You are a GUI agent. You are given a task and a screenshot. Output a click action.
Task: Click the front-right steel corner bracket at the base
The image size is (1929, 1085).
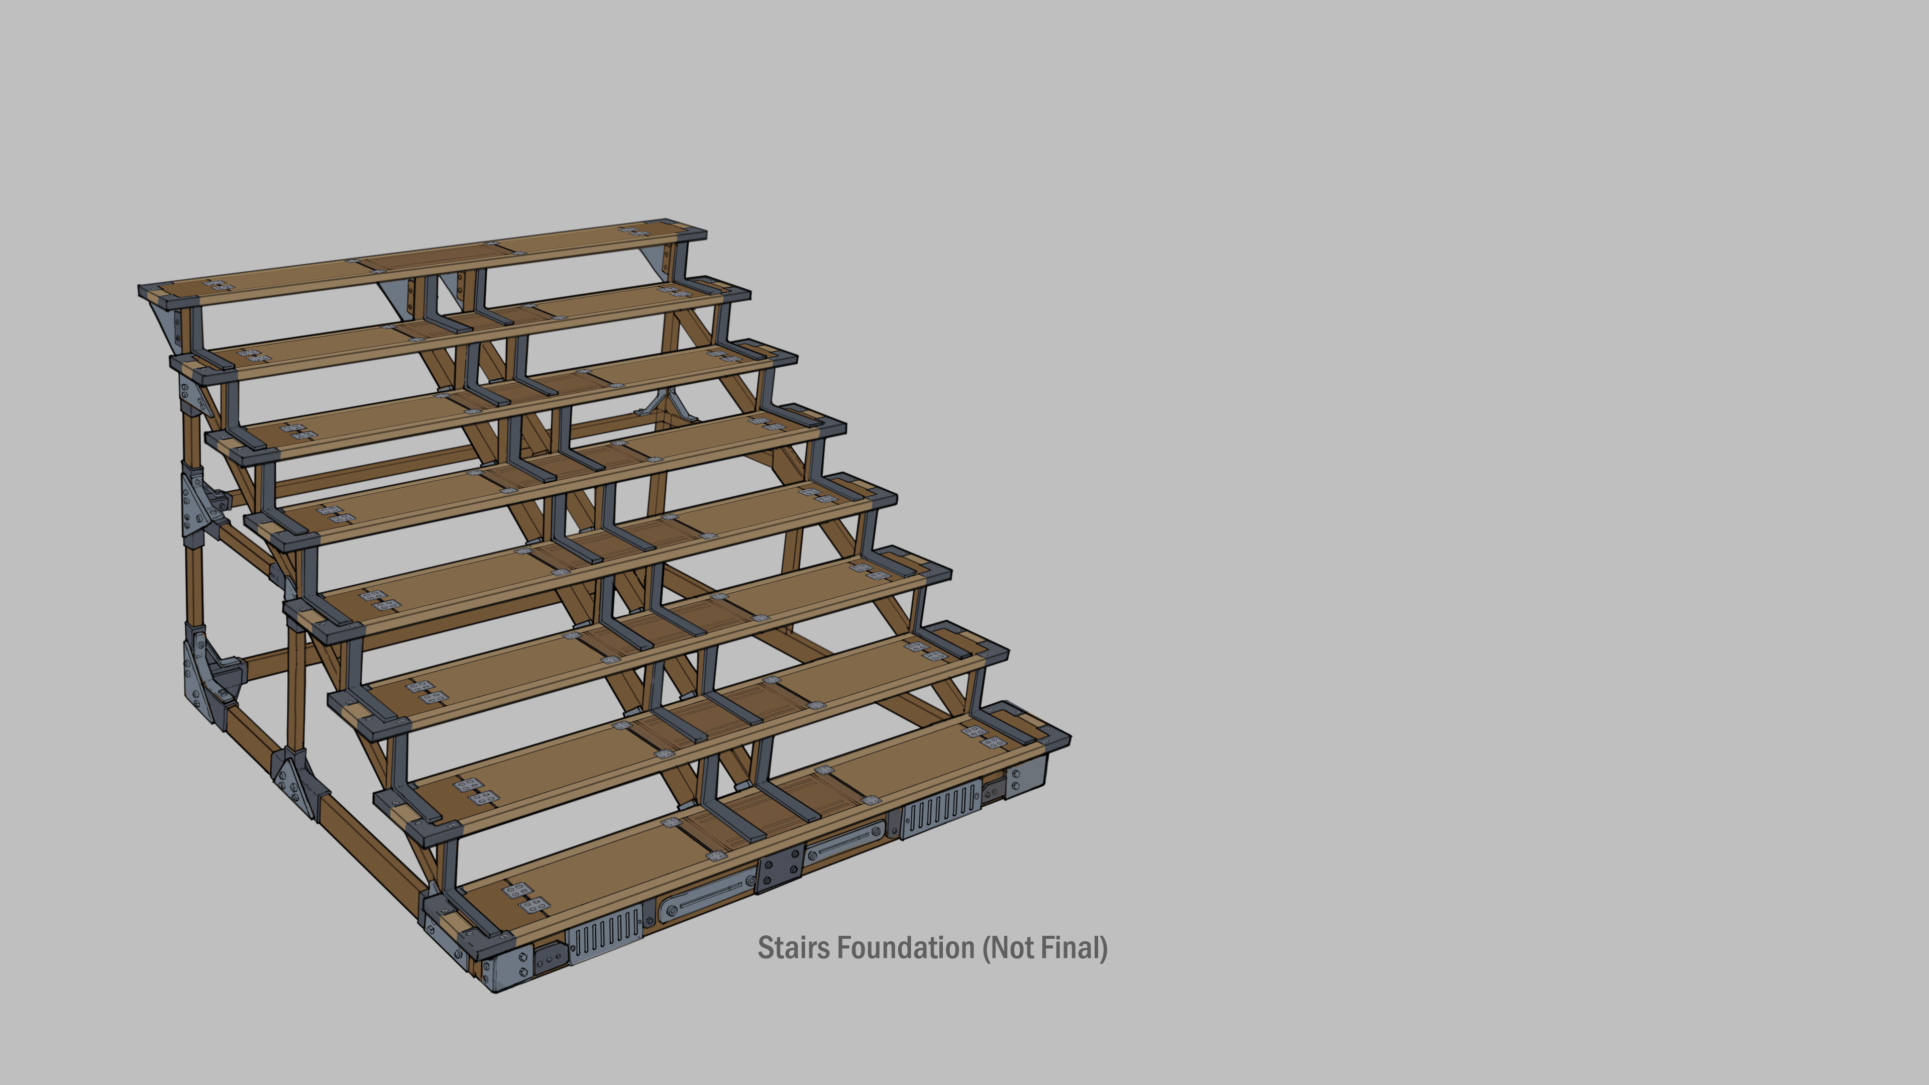tap(1027, 777)
